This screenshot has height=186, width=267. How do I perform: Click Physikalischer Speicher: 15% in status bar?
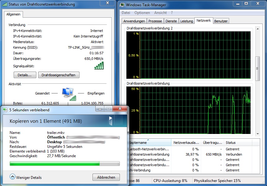[x=217, y=180]
